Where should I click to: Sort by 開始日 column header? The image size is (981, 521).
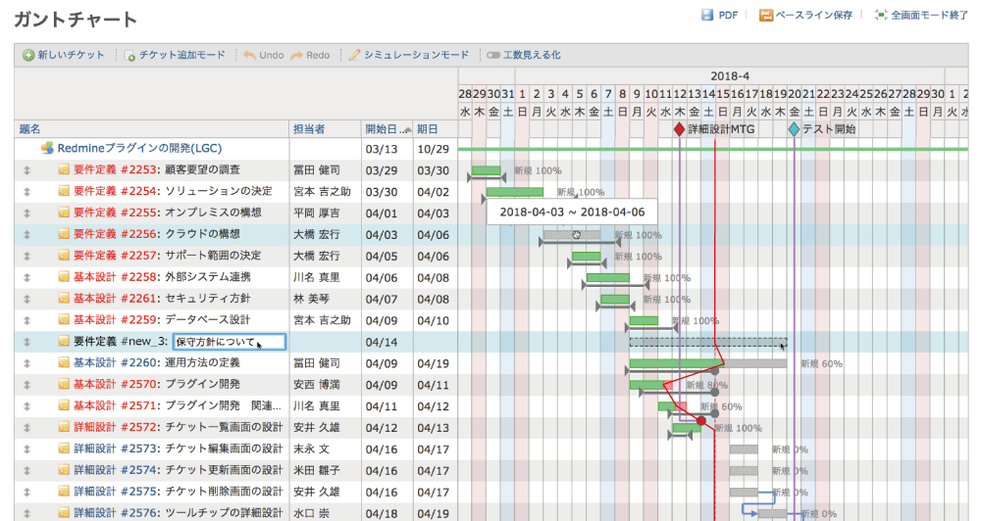coord(382,129)
